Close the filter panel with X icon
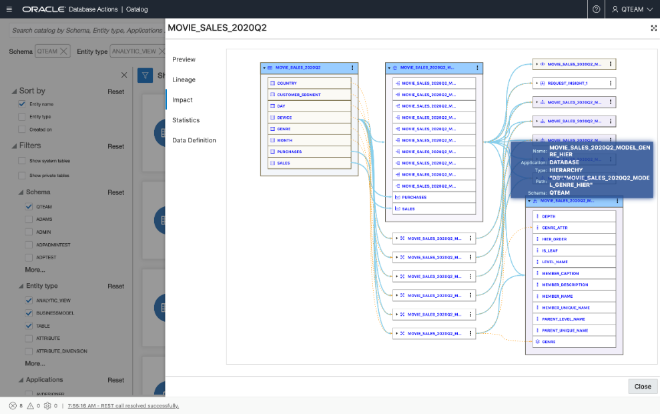 [x=123, y=75]
